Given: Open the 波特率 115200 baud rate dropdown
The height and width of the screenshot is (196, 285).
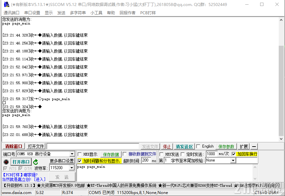Looking at the screenshot, I should pos(72,167).
